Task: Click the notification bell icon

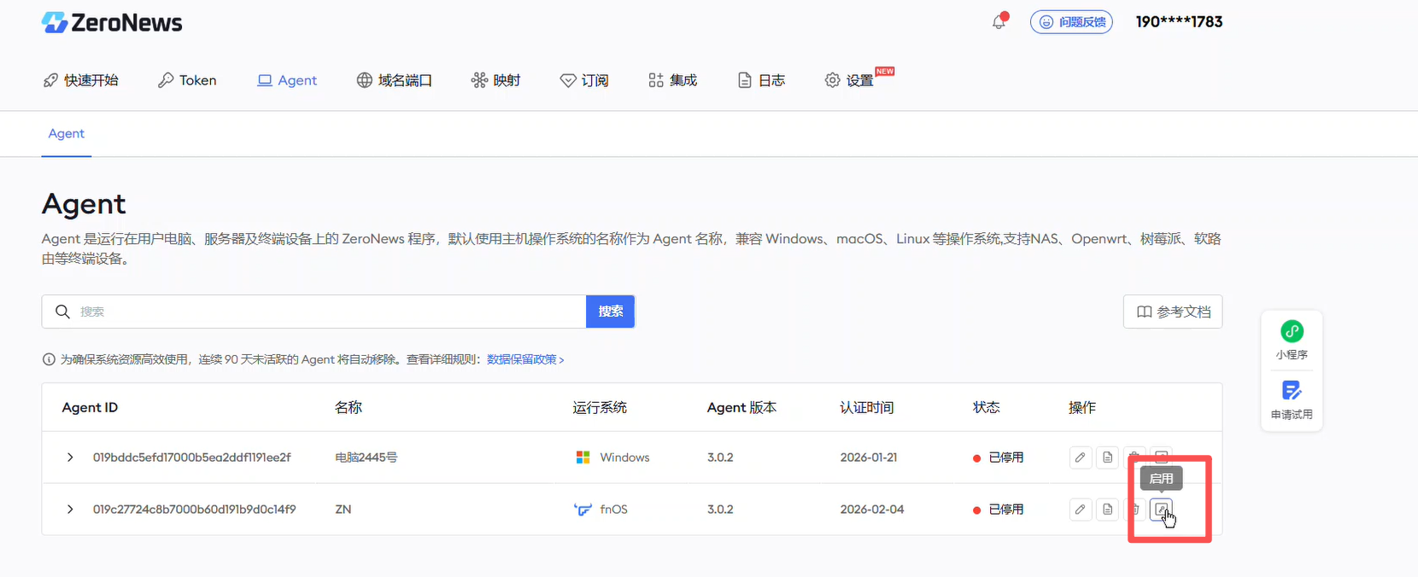Action: 999,22
